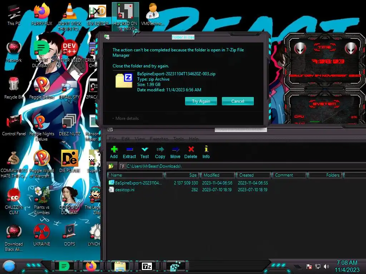
Task: Click the zip archive icon in dialog
Action: coord(124,81)
